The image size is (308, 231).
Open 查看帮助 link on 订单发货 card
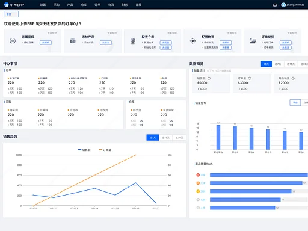[x=292, y=33]
